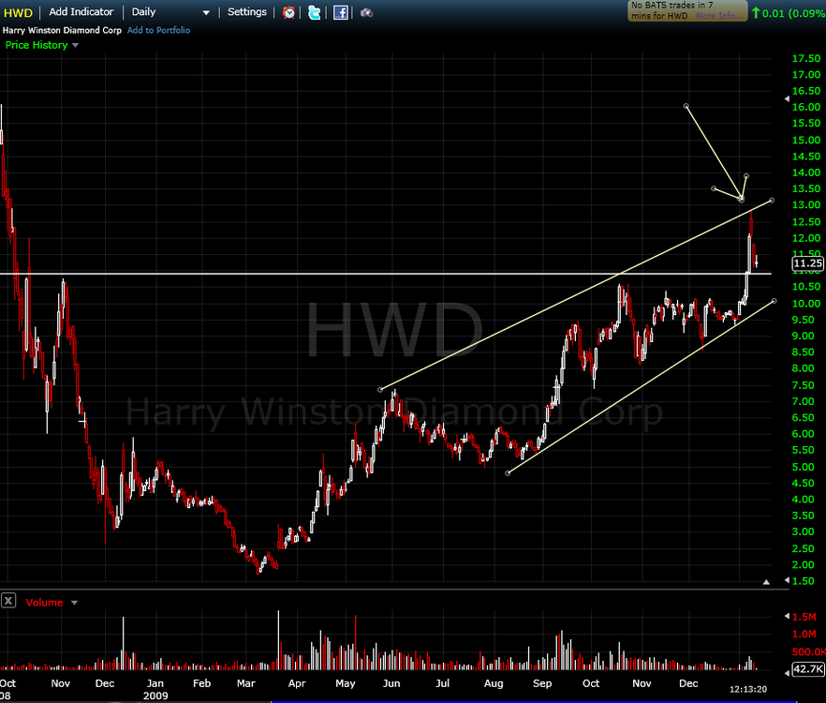Click the 17.50 price axis label
This screenshot has width=826, height=703.
point(806,58)
